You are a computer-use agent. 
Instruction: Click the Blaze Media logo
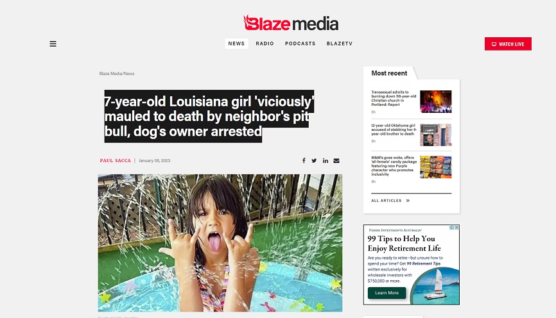click(x=290, y=23)
